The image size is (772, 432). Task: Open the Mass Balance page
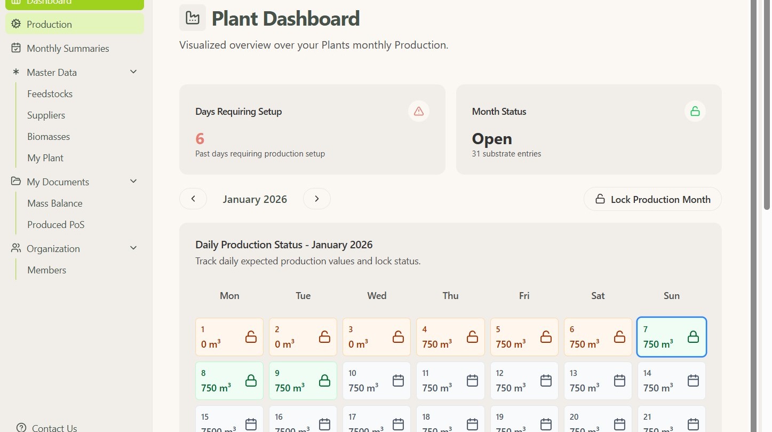(54, 203)
